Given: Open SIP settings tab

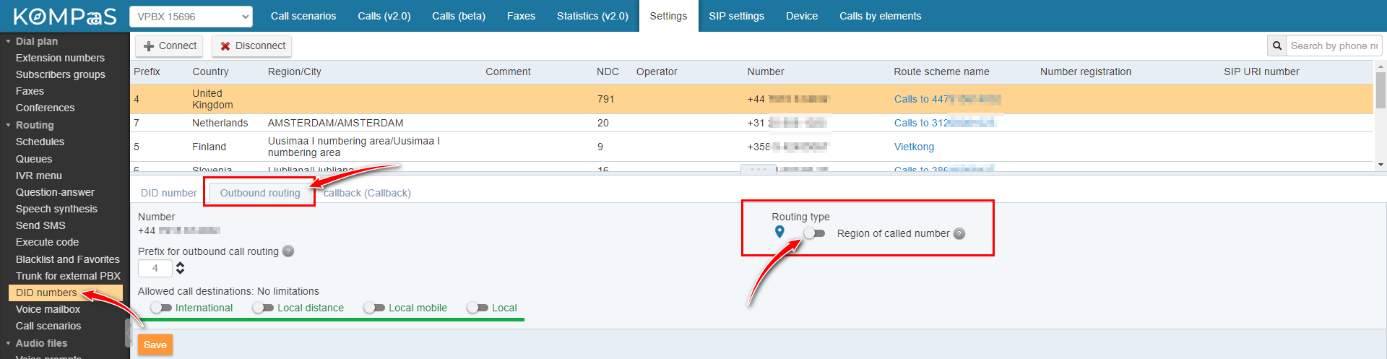Looking at the screenshot, I should (x=736, y=16).
